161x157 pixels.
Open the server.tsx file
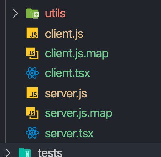click(x=69, y=133)
